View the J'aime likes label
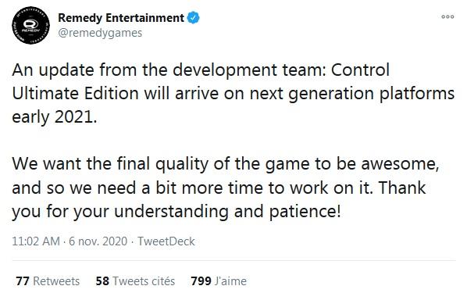Screen dimensions: 467x293 click(231, 281)
